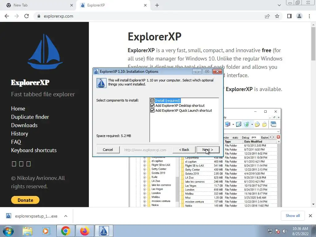
Task: Click the browser back arrow
Action: point(7,16)
